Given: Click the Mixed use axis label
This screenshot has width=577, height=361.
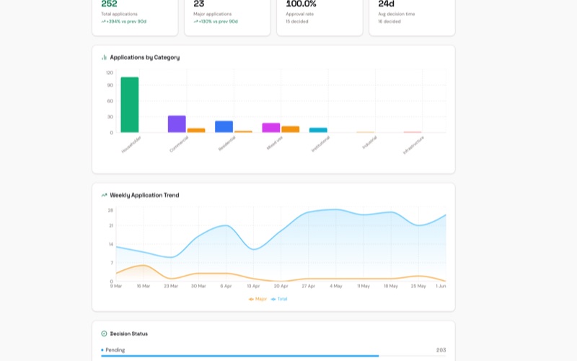Looking at the screenshot, I should (x=275, y=142).
